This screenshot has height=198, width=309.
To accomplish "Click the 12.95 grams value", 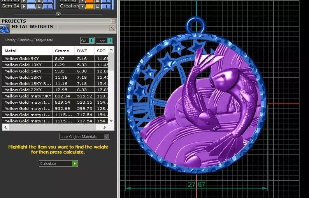I will pyautogui.click(x=61, y=90).
